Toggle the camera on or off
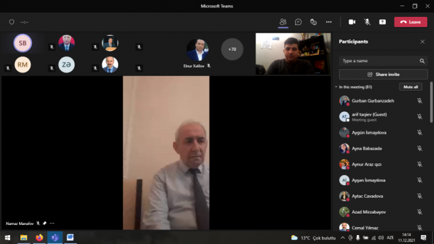This screenshot has width=434, height=244. pyautogui.click(x=352, y=22)
